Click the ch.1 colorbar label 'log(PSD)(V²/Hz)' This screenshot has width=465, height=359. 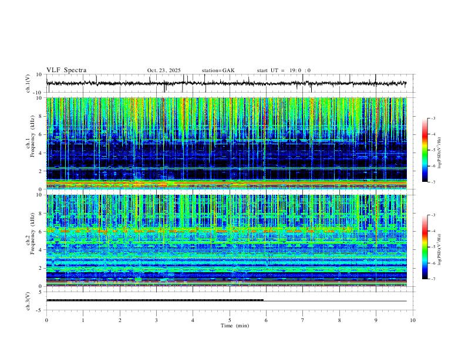pyautogui.click(x=439, y=153)
